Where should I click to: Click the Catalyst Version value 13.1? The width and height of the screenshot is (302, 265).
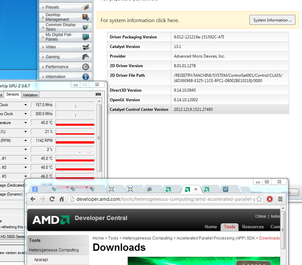click(177, 47)
